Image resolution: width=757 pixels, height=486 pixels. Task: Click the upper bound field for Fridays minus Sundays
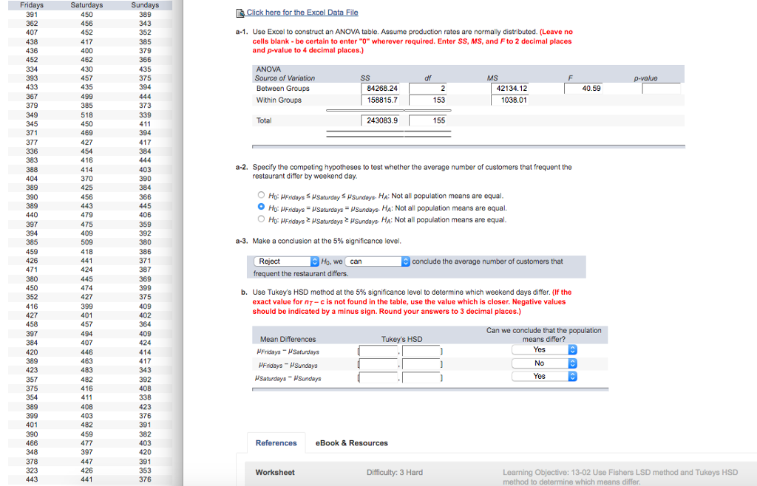[x=423, y=363]
